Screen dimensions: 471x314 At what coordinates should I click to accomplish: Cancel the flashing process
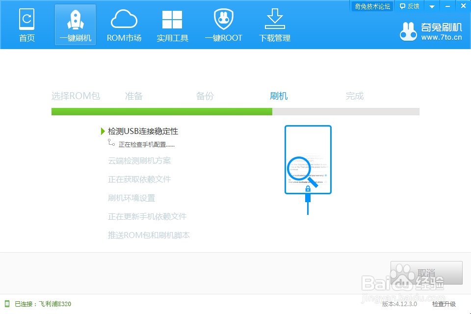click(x=427, y=273)
